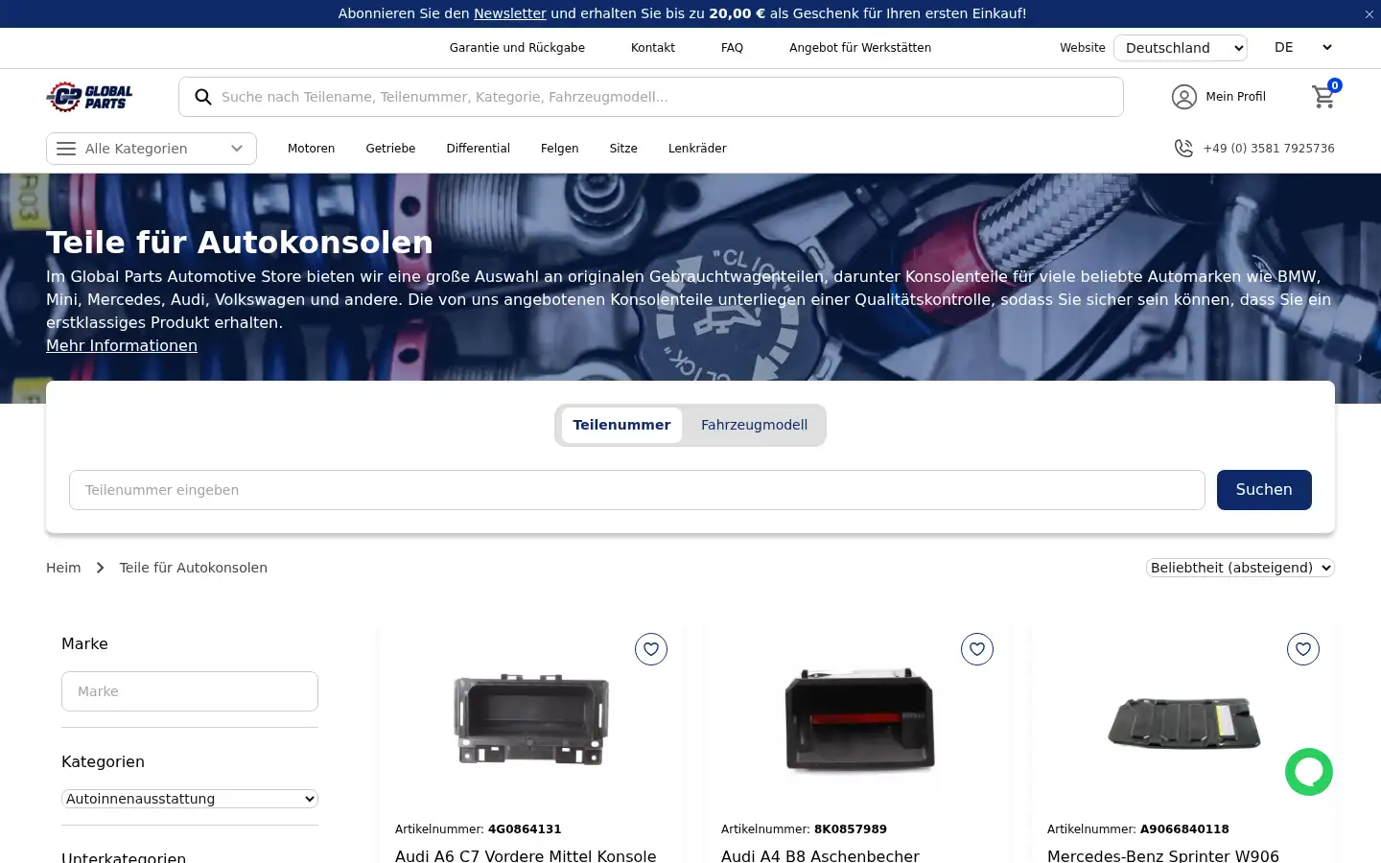Click phone number +49 (0) 3581 7925736

1269,149
